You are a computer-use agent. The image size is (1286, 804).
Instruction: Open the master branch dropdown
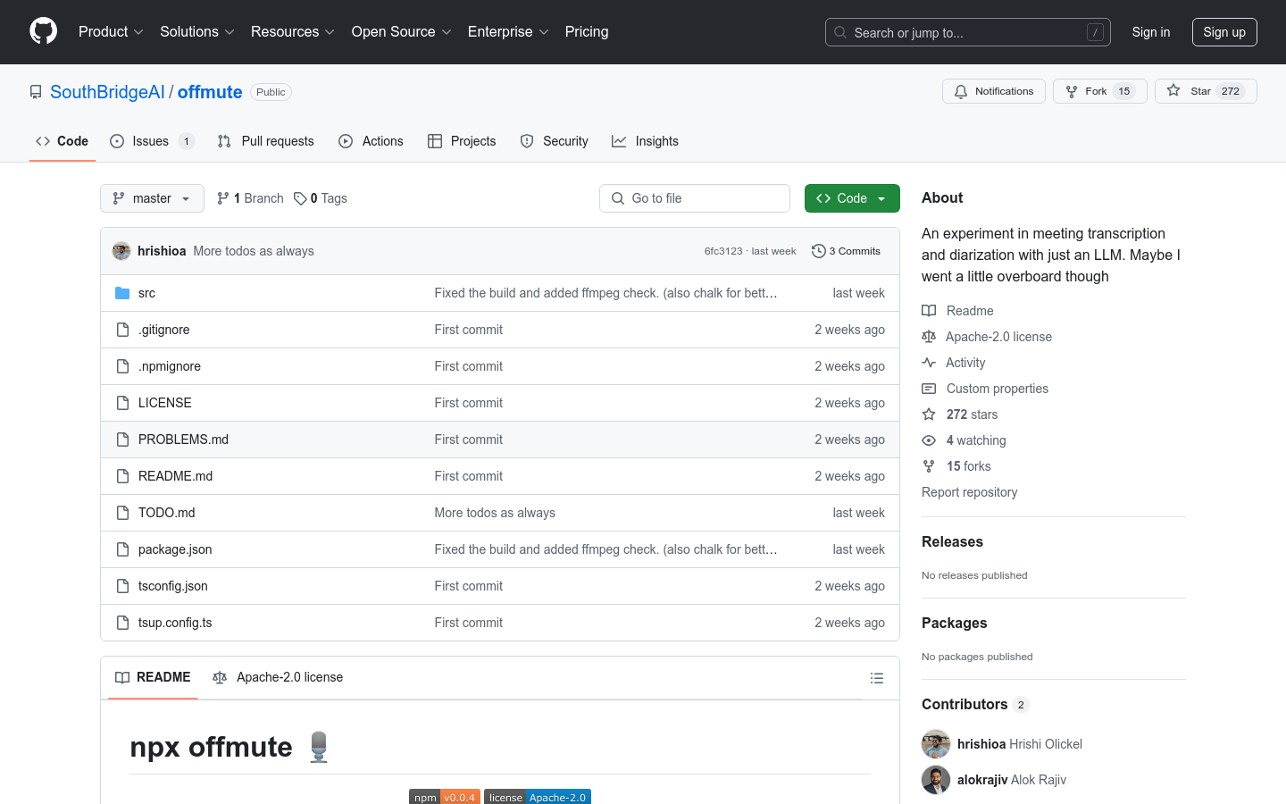pyautogui.click(x=152, y=198)
